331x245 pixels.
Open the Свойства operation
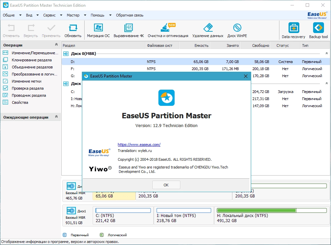16,102
